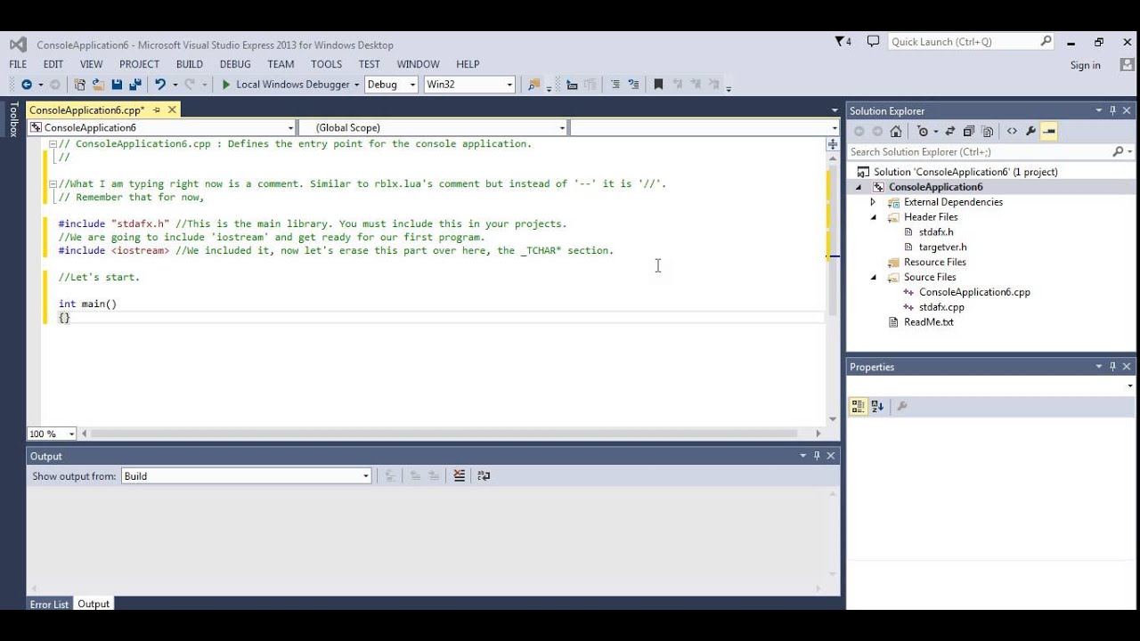This screenshot has height=641, width=1140.
Task: Switch Properties panel to Alphabetical sort
Action: click(x=877, y=406)
